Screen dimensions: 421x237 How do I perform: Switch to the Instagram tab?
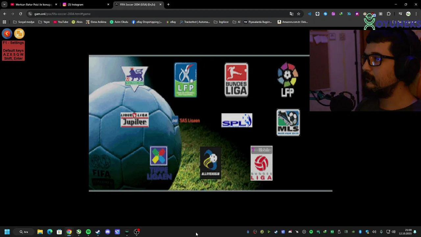[86, 5]
